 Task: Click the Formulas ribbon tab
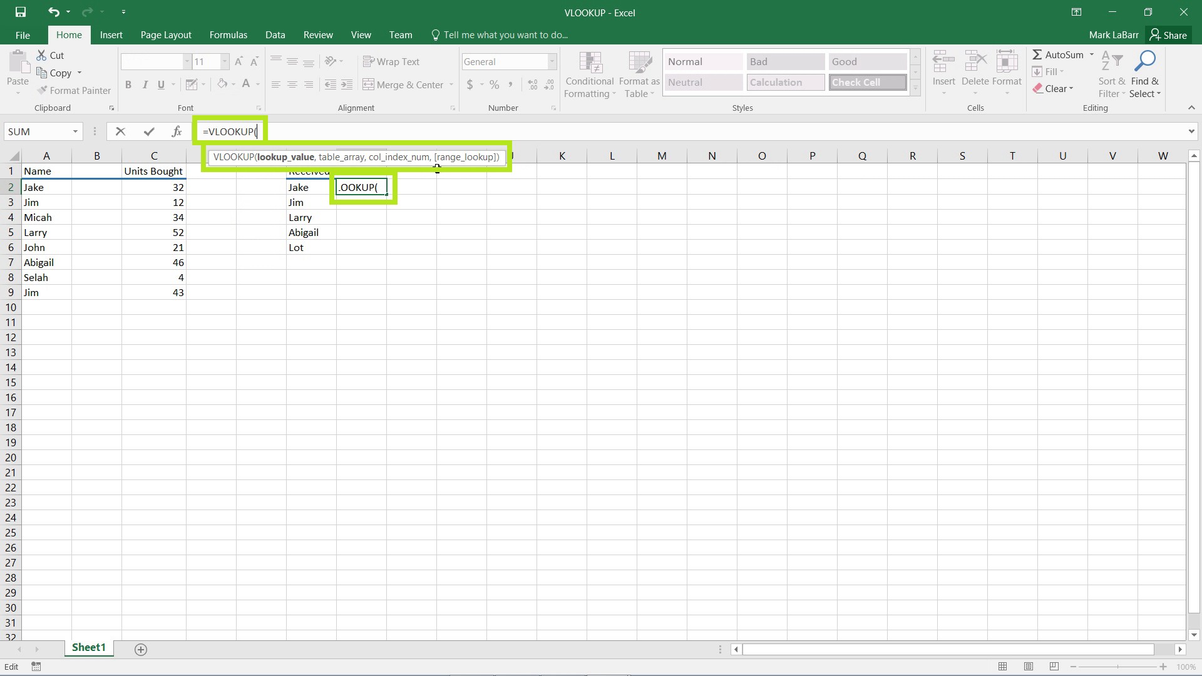click(228, 34)
